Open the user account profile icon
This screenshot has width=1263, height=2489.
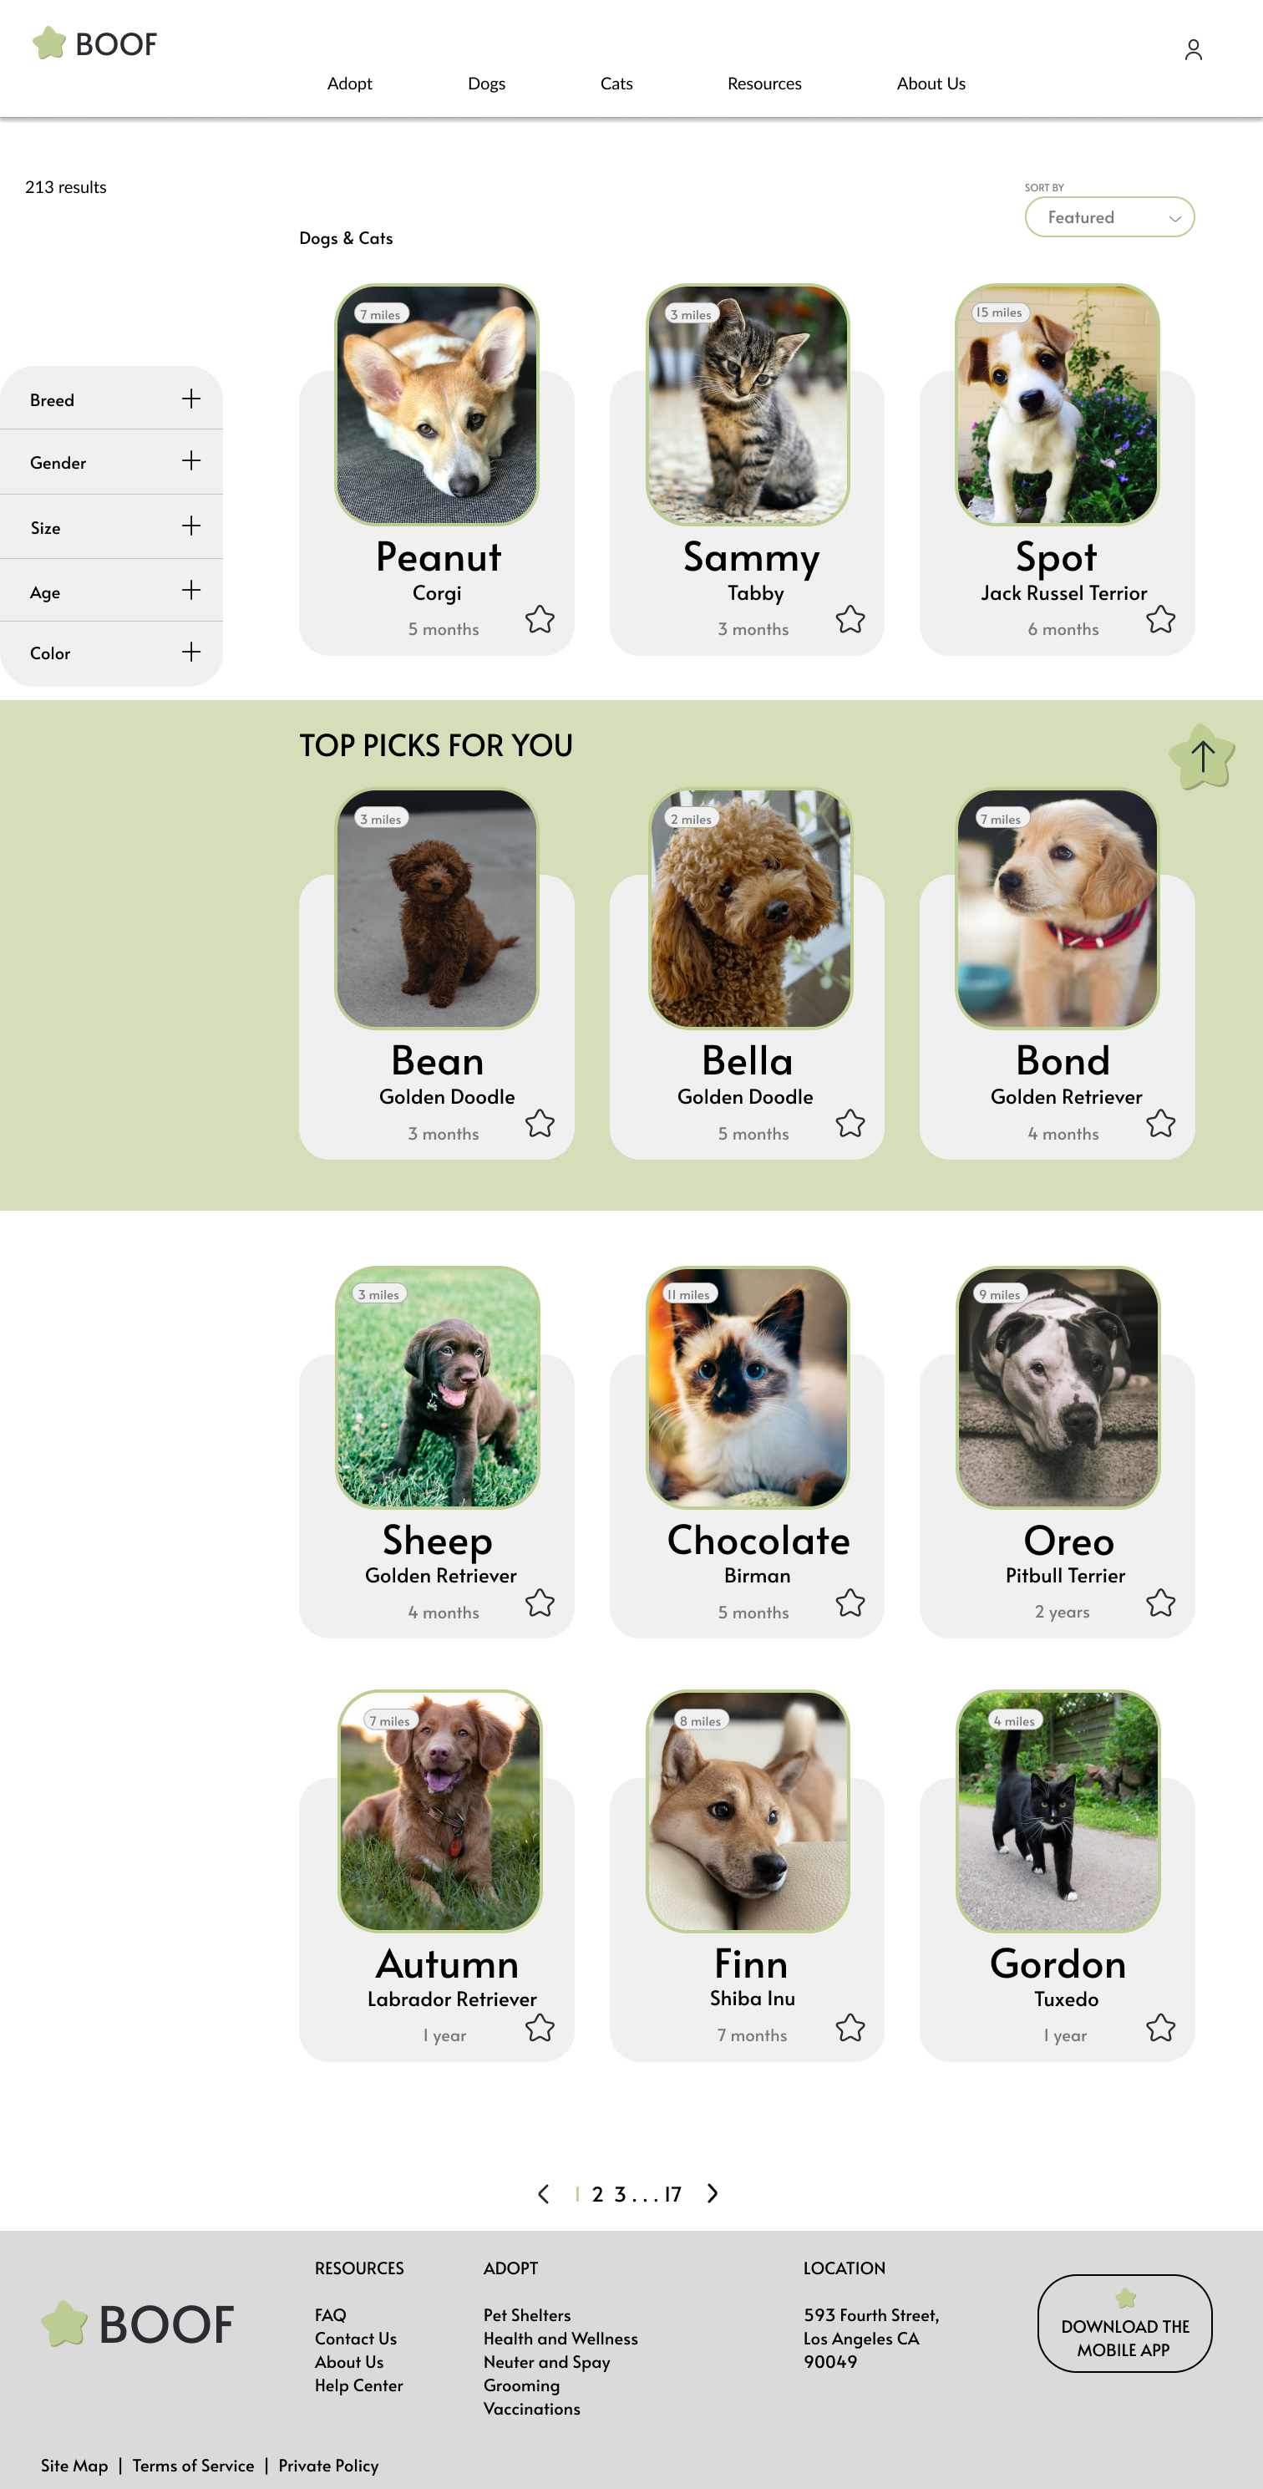coord(1193,49)
